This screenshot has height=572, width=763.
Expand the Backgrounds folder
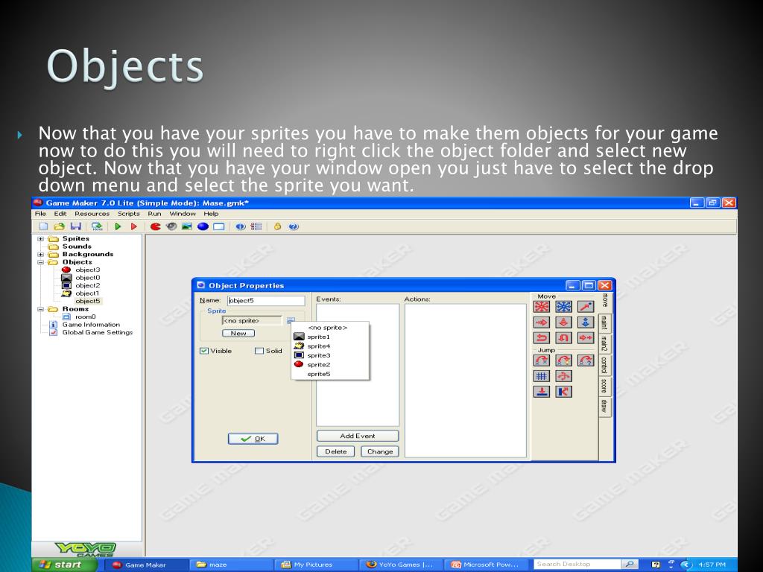point(41,255)
